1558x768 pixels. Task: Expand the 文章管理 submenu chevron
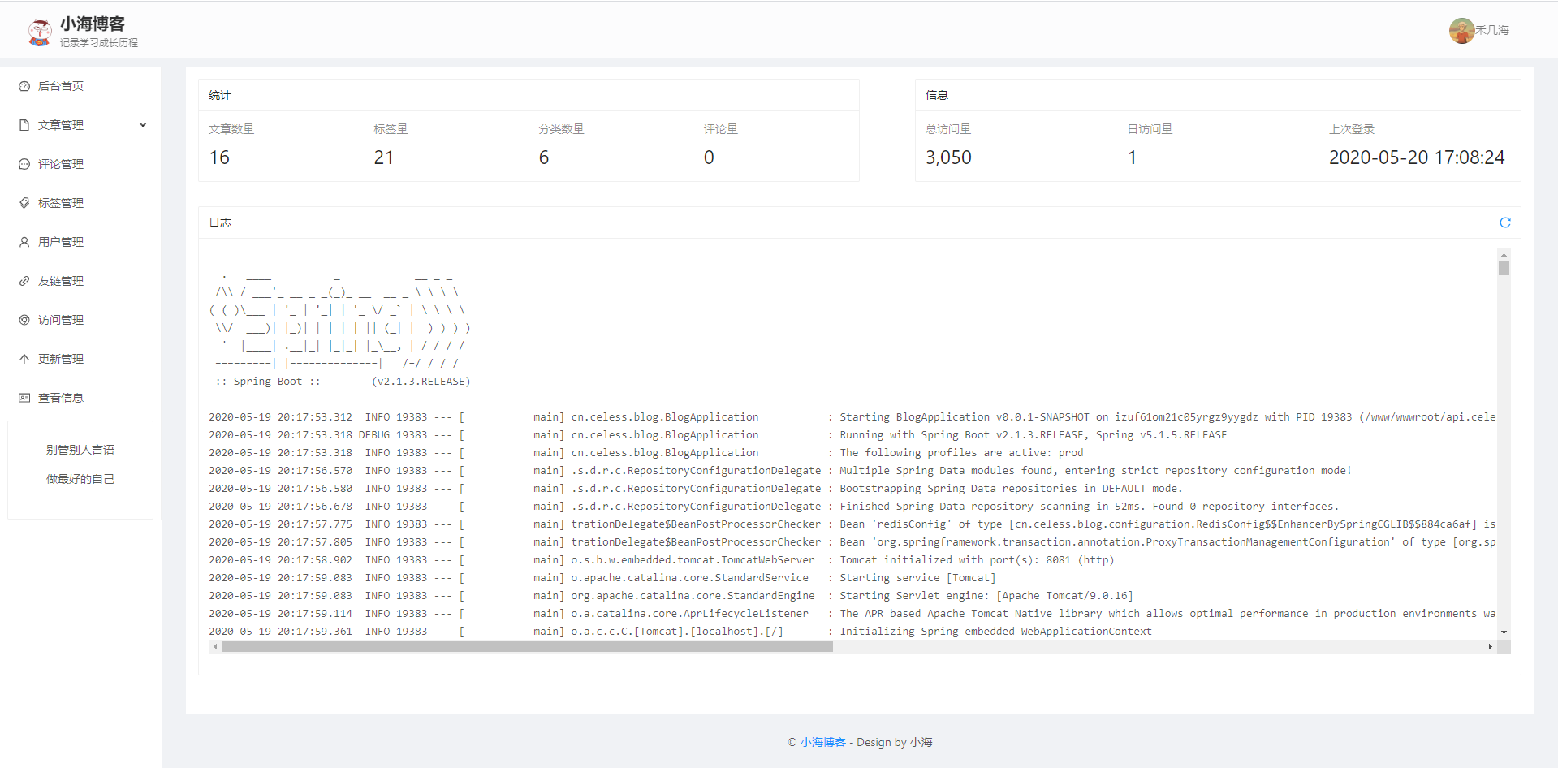coord(143,125)
